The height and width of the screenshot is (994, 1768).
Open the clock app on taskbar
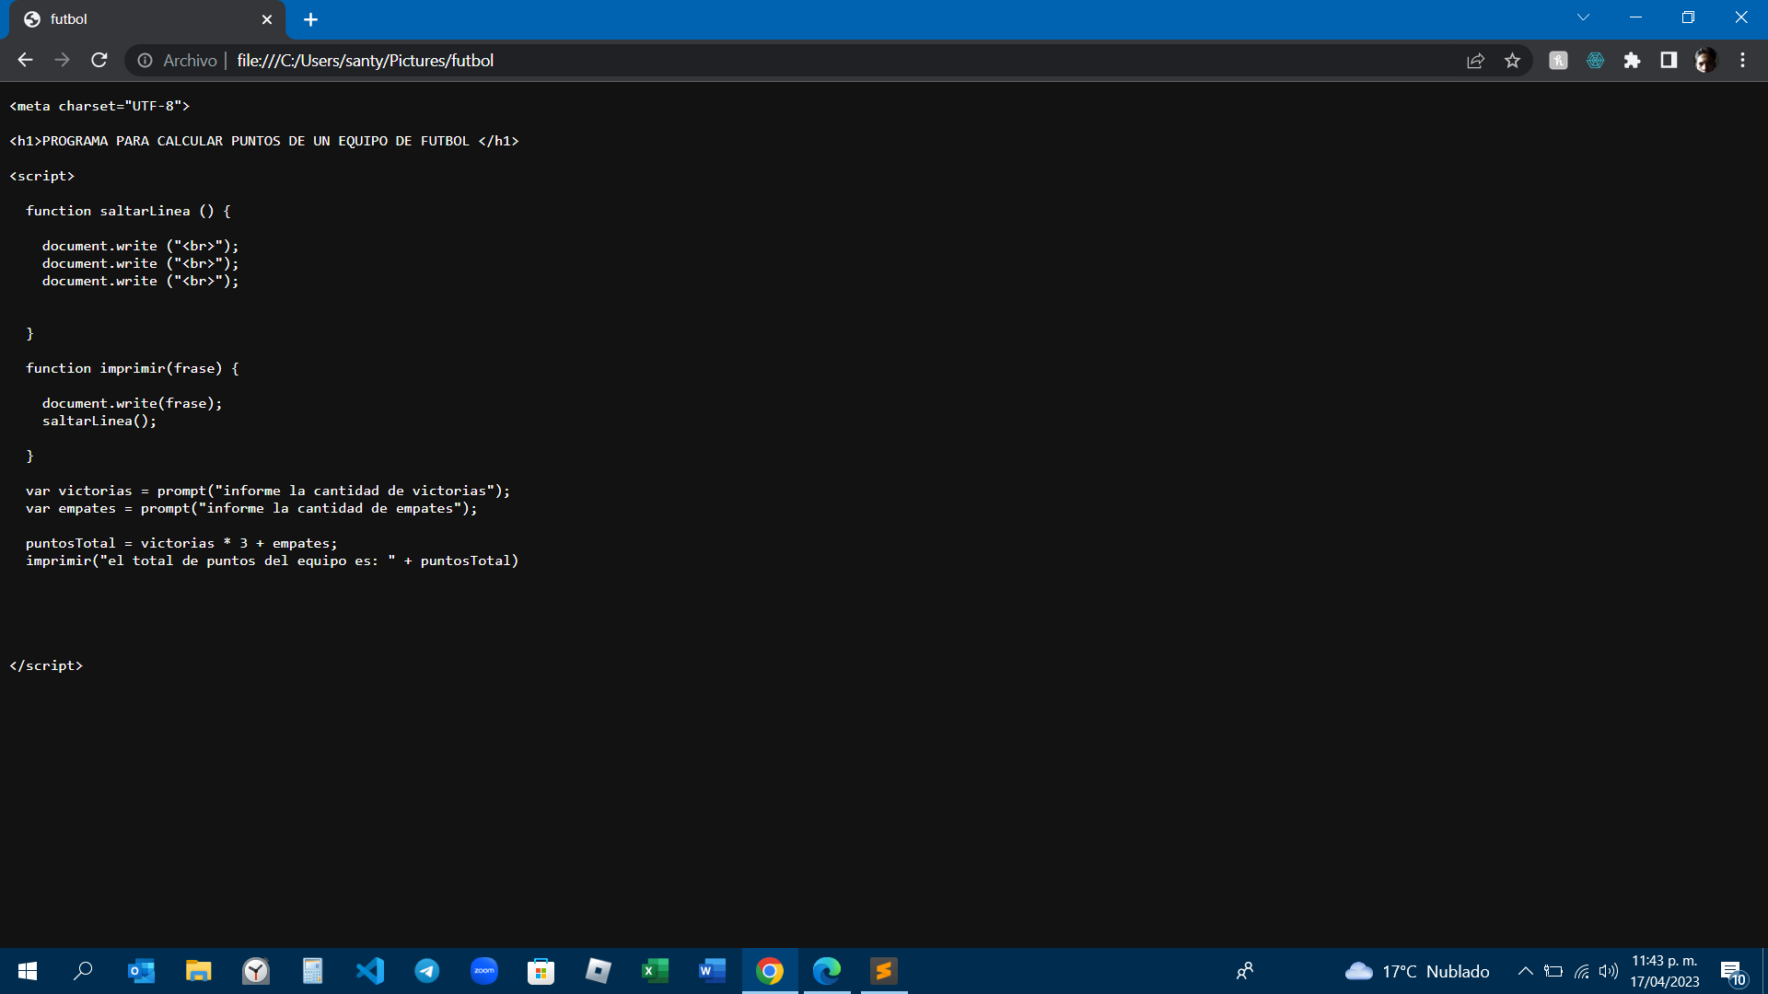coord(256,971)
